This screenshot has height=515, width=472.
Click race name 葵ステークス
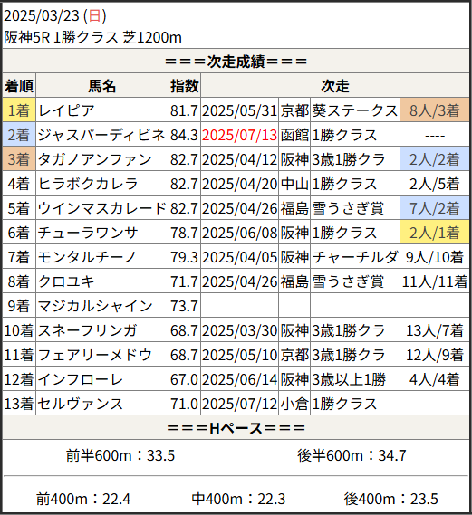355,110
